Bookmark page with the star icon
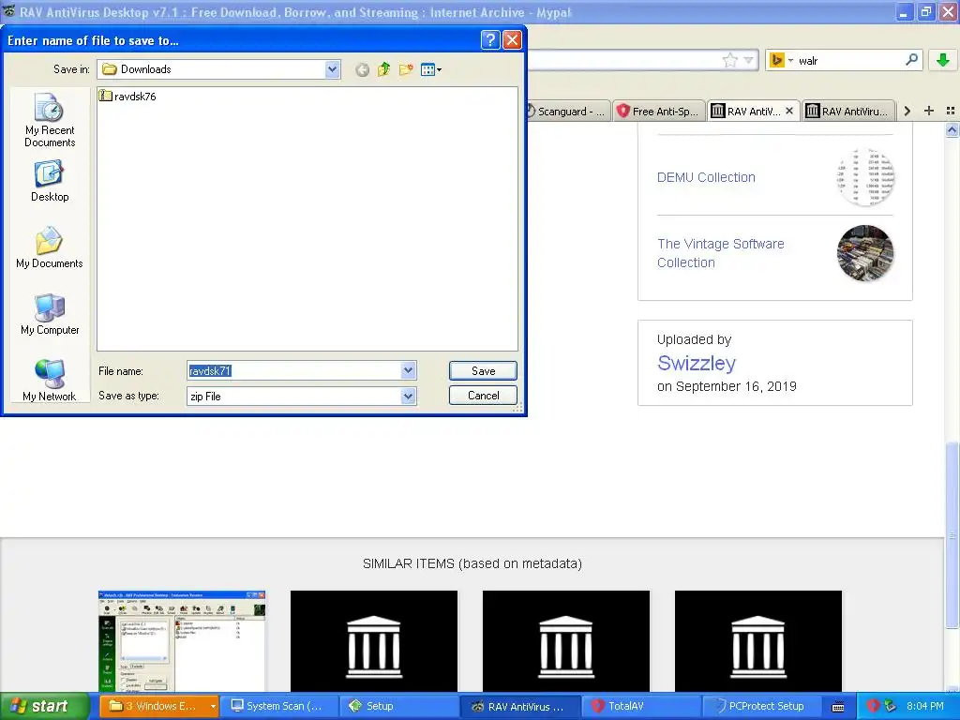 [729, 60]
